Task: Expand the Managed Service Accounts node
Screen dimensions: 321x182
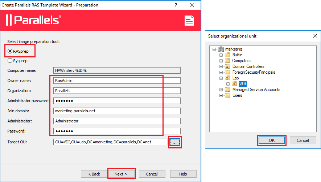Action: tap(221, 90)
